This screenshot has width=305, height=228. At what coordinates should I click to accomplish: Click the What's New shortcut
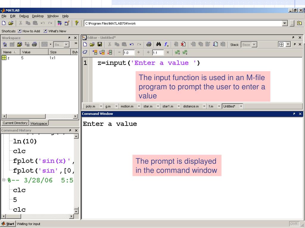tap(55, 31)
